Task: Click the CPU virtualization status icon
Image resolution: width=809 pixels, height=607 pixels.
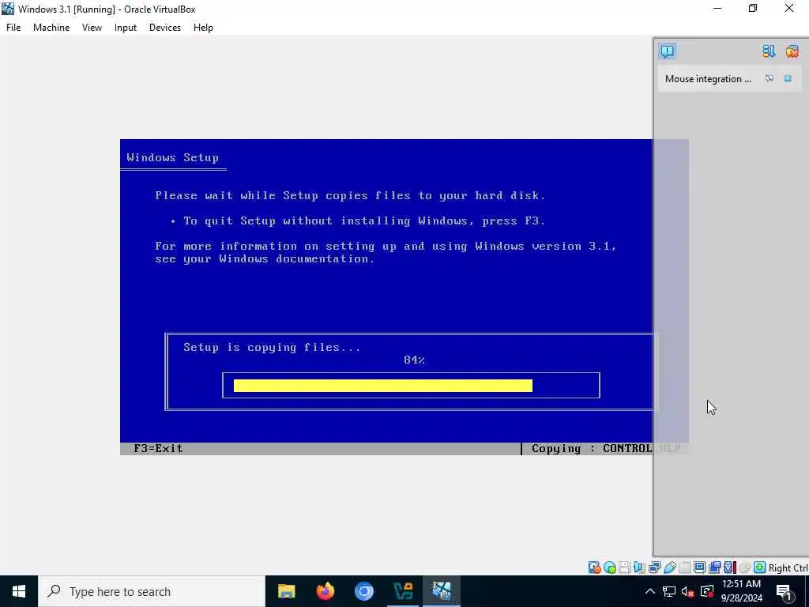Action: coord(729,567)
